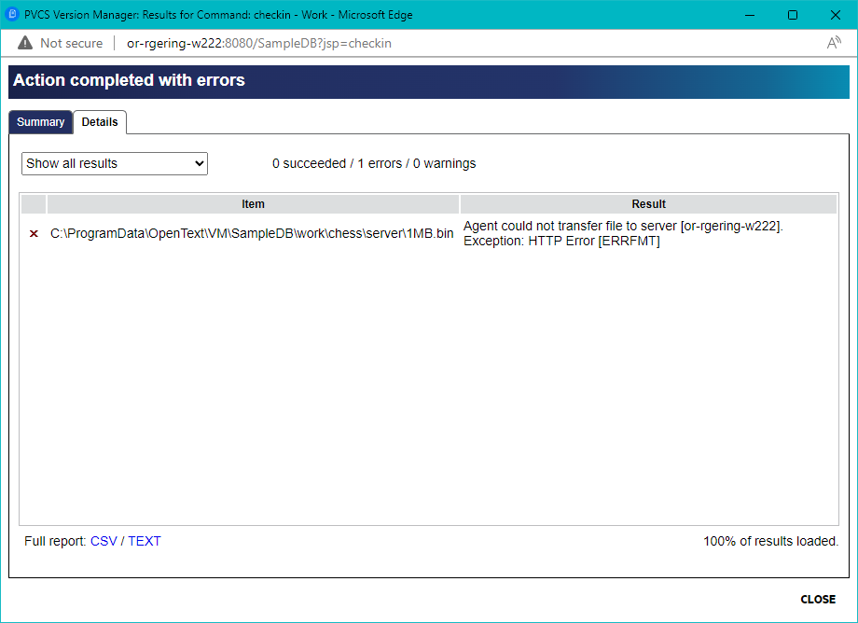Click the PVCS Version Manager title bar icon
Image resolution: width=858 pixels, height=623 pixels.
coord(13,15)
